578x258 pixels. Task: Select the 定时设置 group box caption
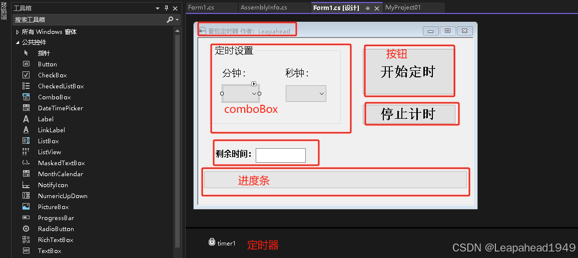(234, 51)
